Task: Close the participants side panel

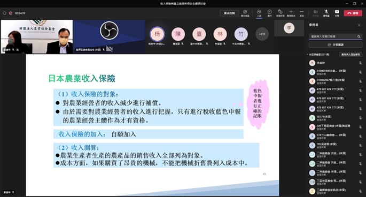Action: [x=359, y=25]
